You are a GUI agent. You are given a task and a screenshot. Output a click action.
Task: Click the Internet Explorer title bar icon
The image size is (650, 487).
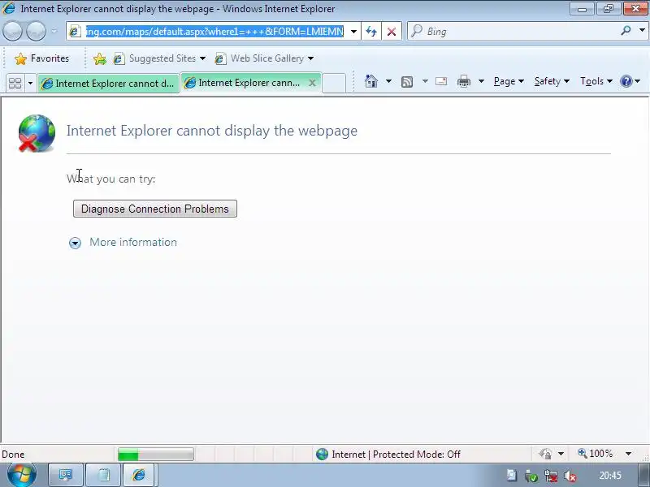pyautogui.click(x=9, y=8)
